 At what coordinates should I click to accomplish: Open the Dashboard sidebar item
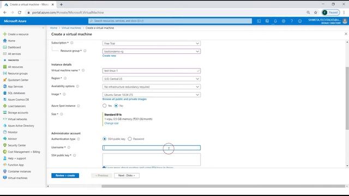pyautogui.click(x=14, y=47)
